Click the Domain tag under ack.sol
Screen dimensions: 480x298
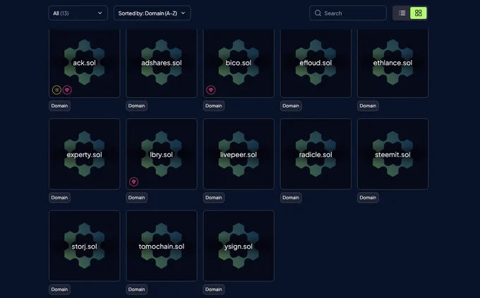coord(60,106)
